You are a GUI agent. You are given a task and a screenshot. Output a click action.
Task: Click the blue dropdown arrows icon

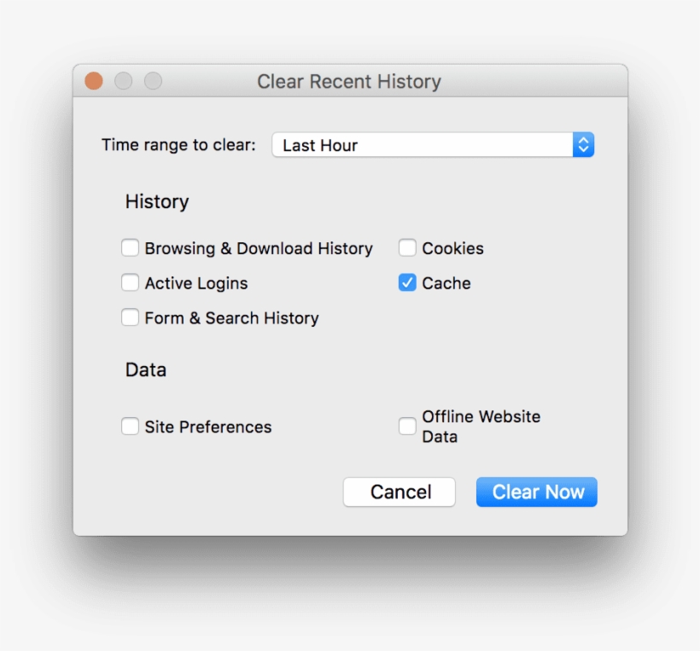tap(583, 145)
